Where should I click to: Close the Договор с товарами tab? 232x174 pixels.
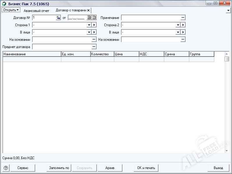(88, 10)
